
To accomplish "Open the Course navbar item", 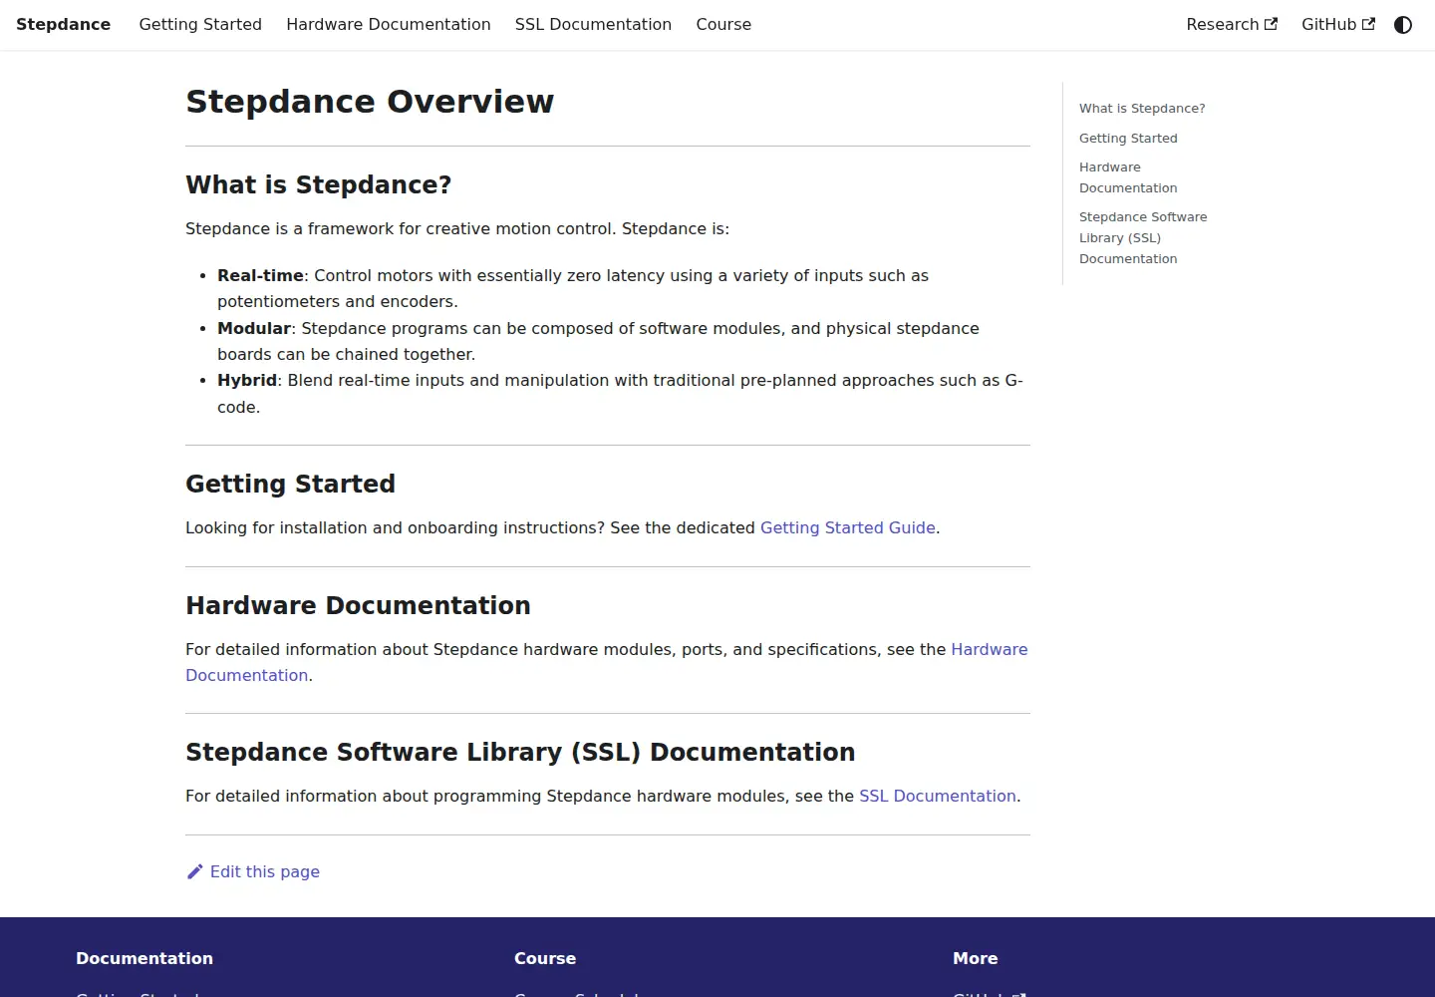I will (723, 24).
